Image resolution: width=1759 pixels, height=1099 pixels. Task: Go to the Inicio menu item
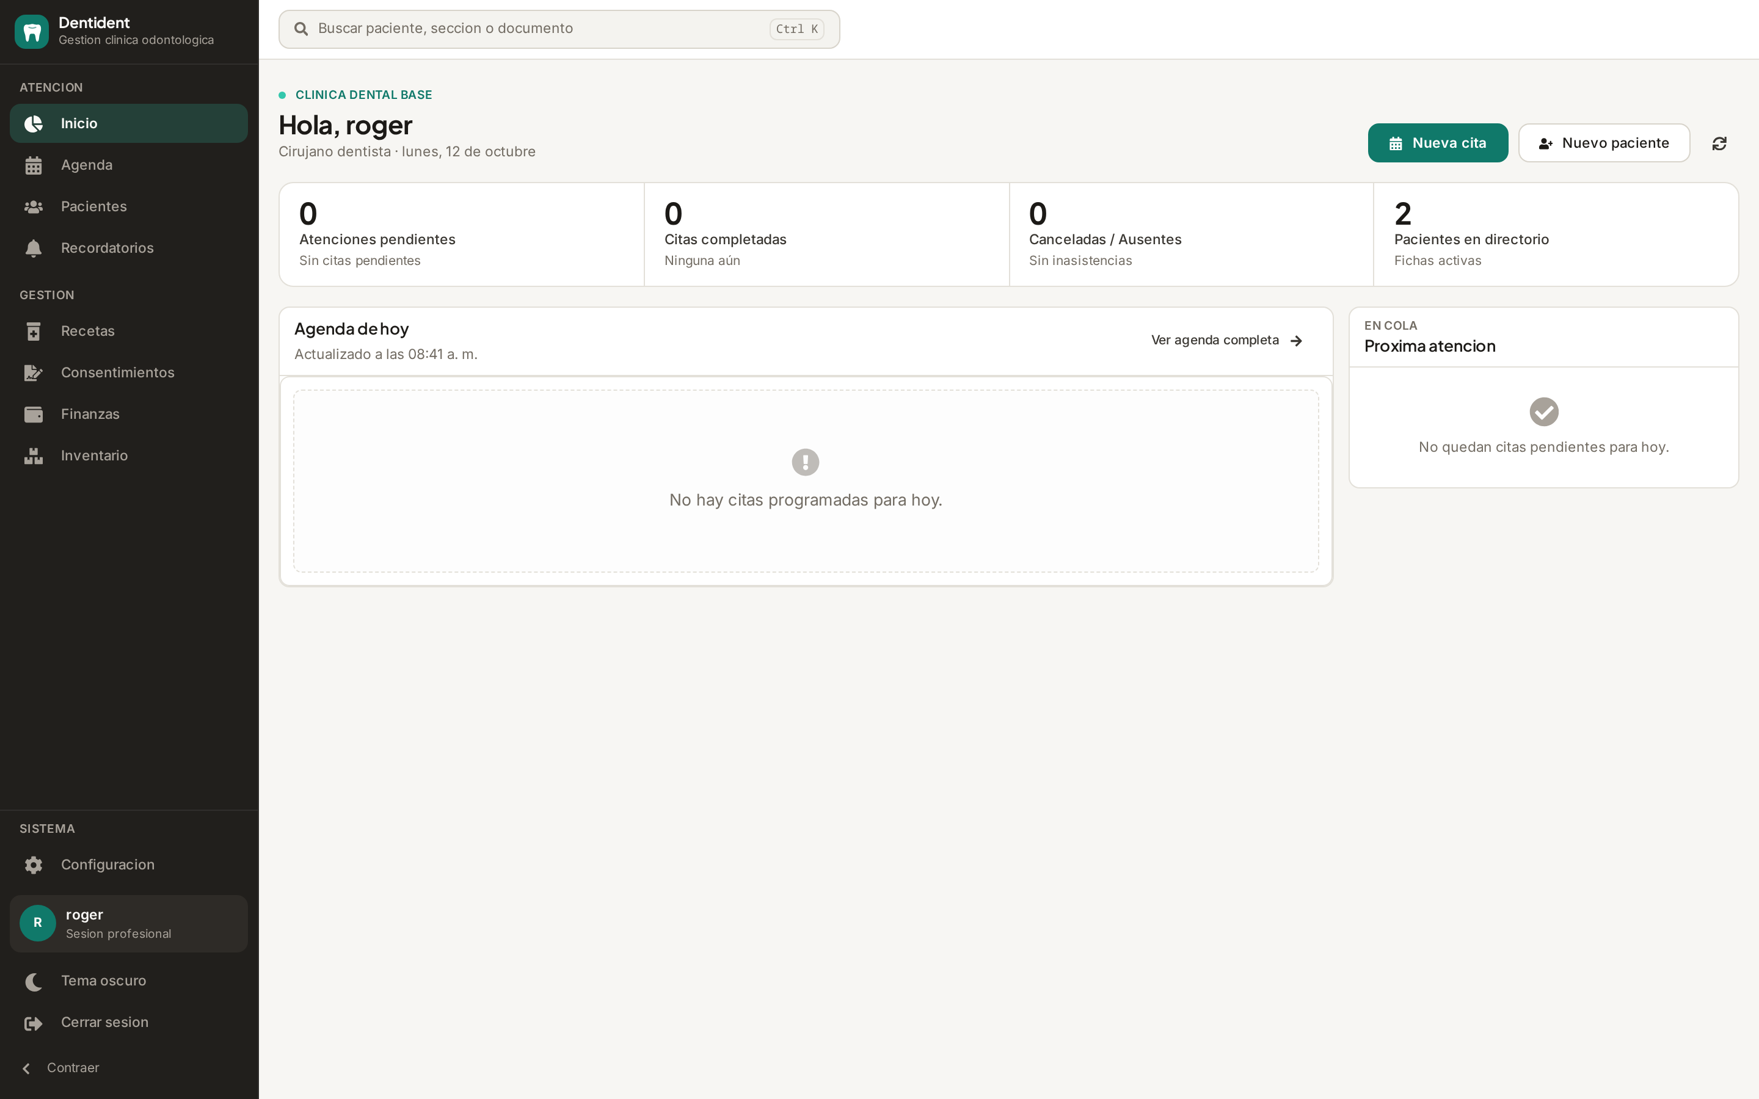(129, 123)
